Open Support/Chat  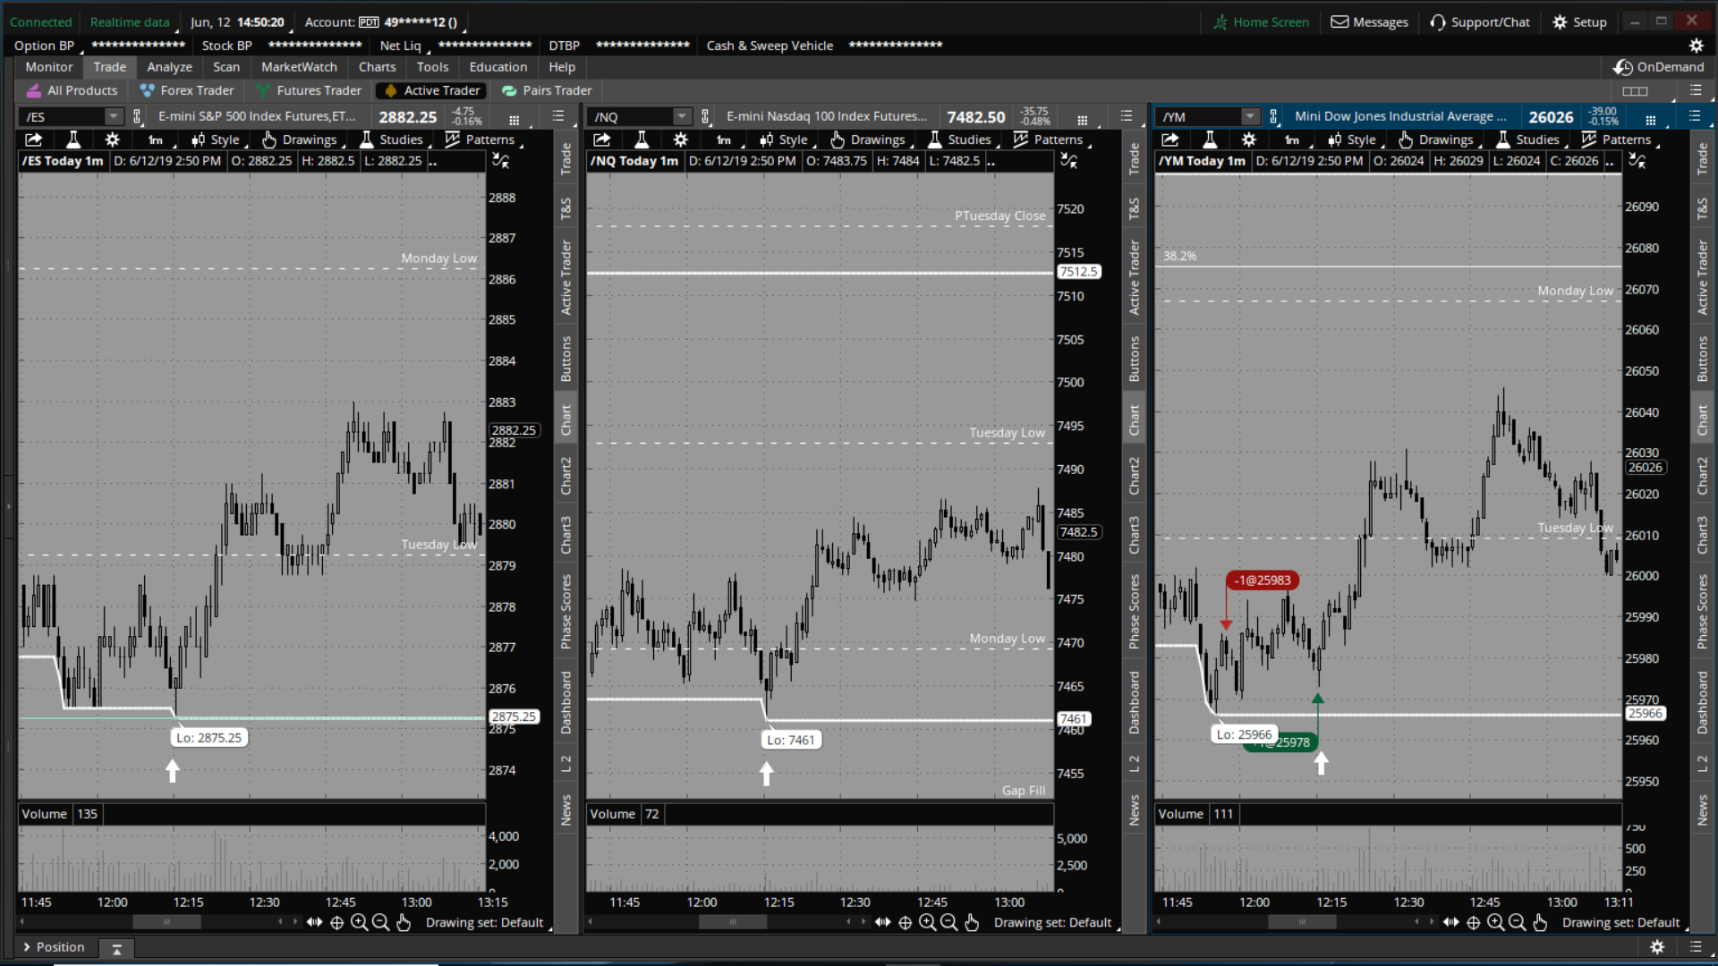point(1480,22)
